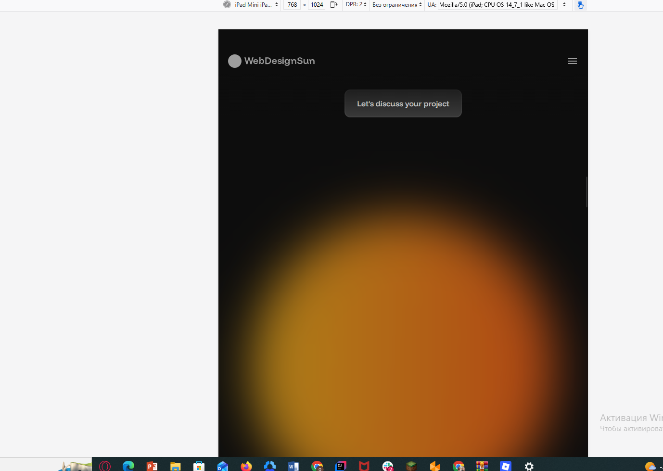Open the throttling dropdown Без ограничения

point(397,5)
